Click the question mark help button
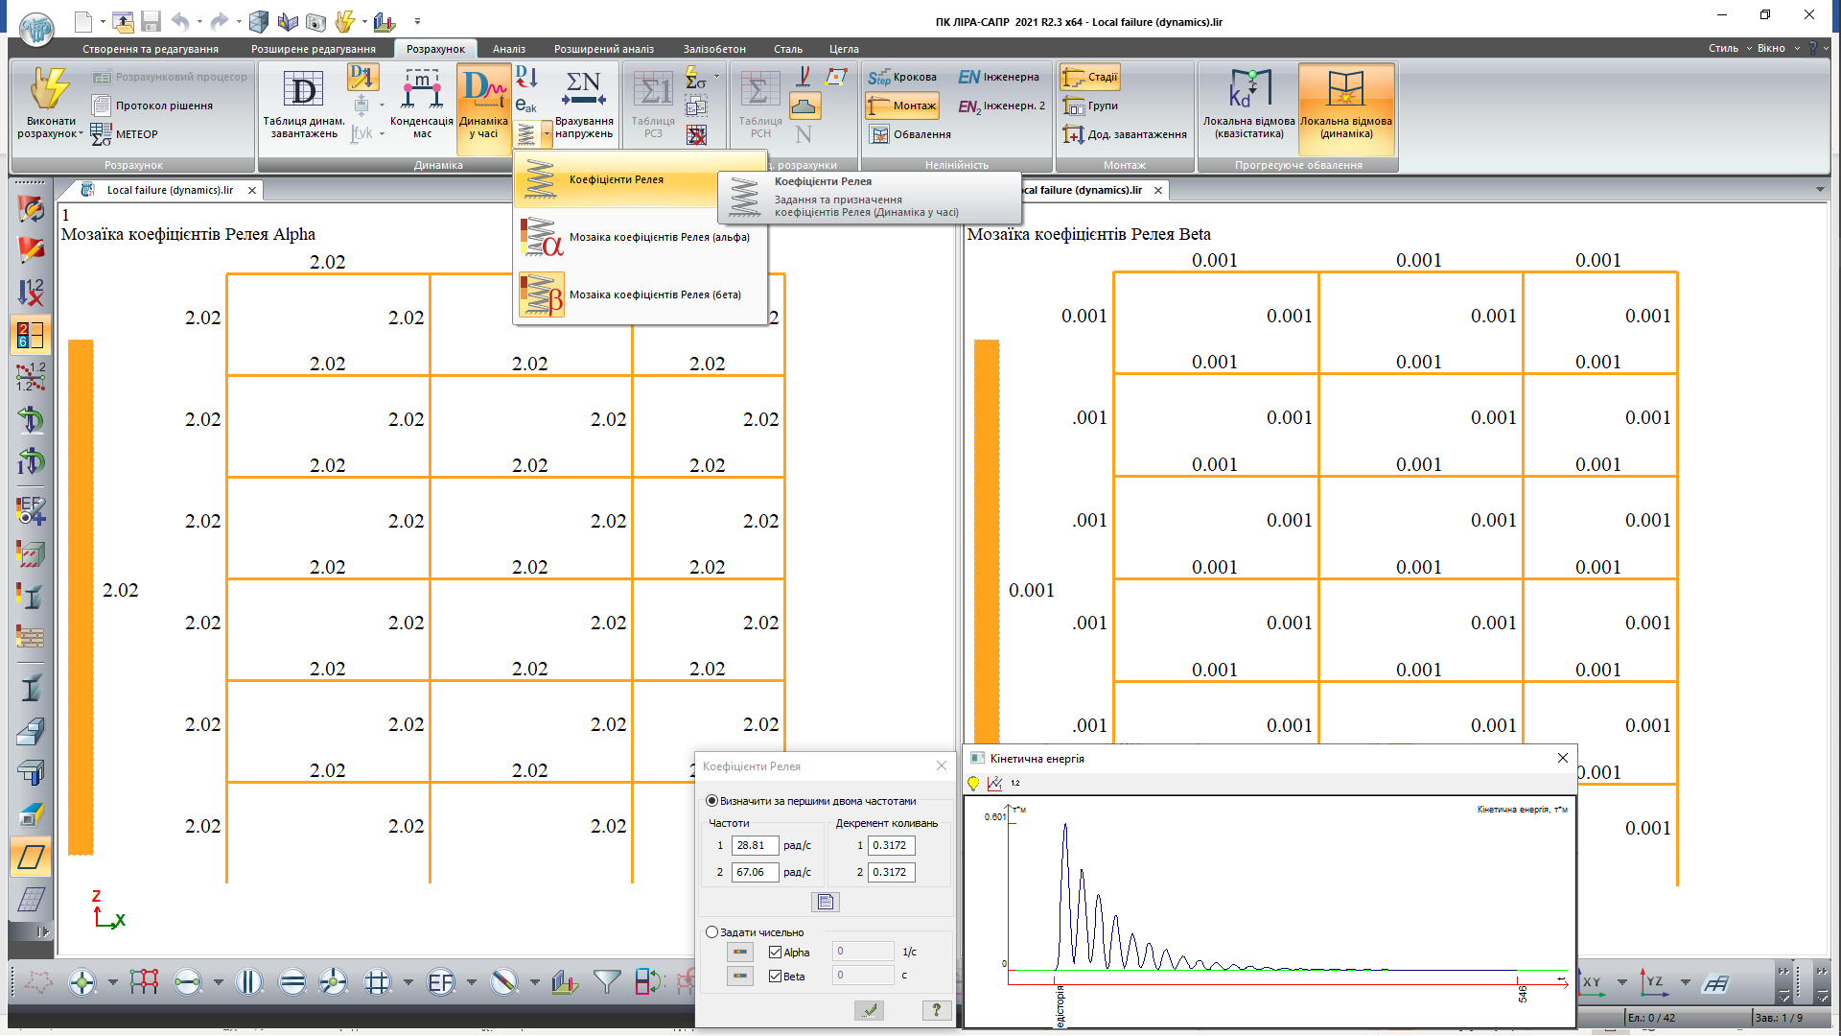 936,1009
